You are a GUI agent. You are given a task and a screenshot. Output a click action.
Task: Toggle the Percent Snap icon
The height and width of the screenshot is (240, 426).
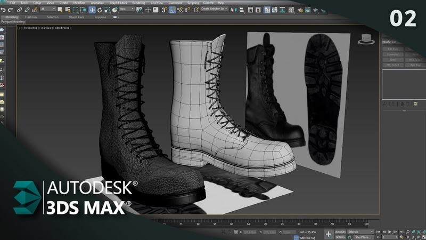pos(179,10)
